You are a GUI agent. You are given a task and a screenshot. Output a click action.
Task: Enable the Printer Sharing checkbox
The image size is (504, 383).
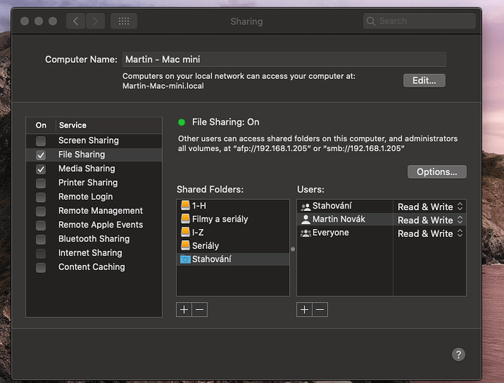click(x=41, y=183)
